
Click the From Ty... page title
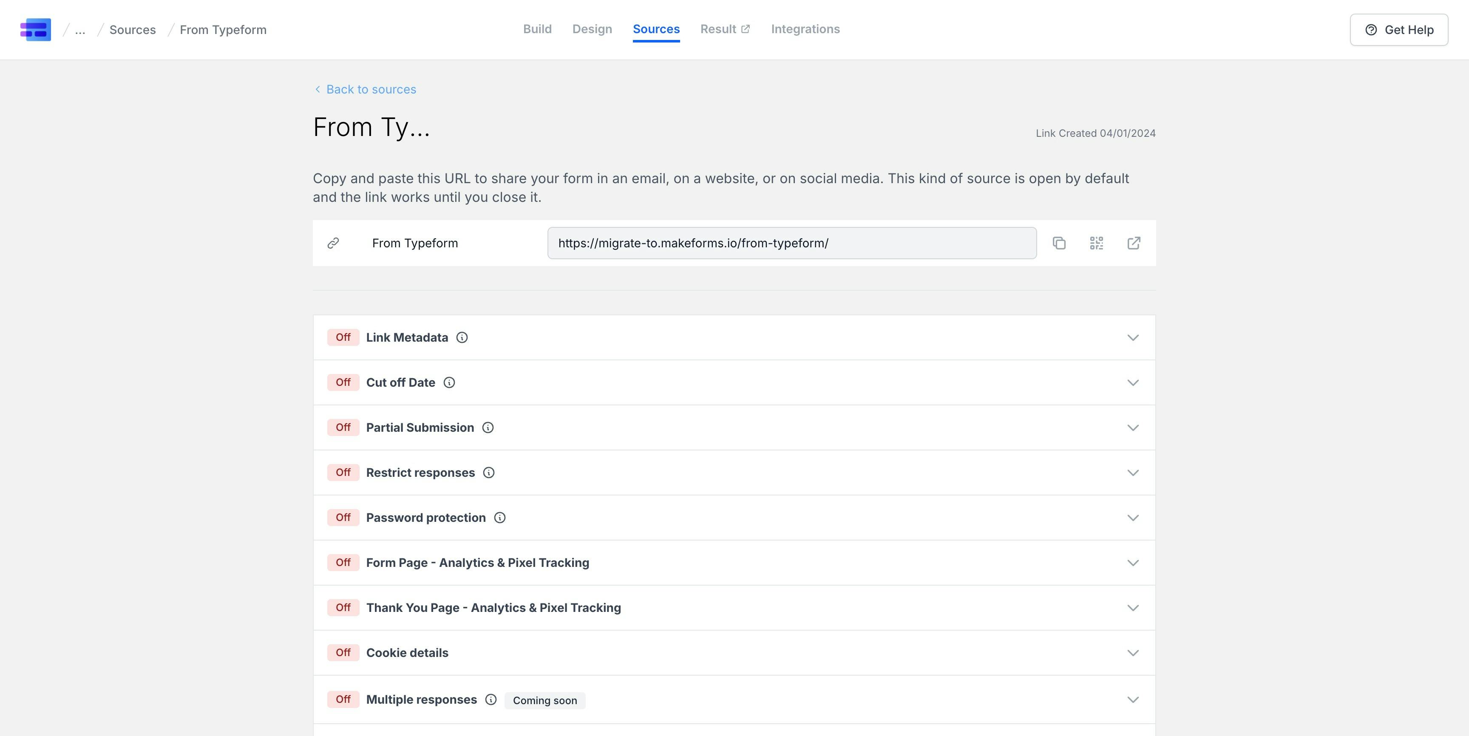click(x=371, y=127)
